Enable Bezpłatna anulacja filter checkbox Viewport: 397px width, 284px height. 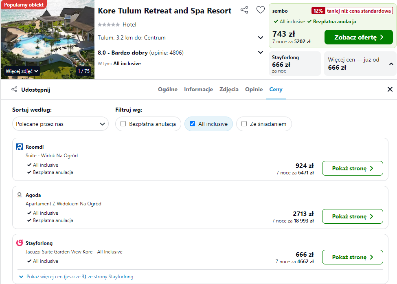pyautogui.click(x=123, y=123)
